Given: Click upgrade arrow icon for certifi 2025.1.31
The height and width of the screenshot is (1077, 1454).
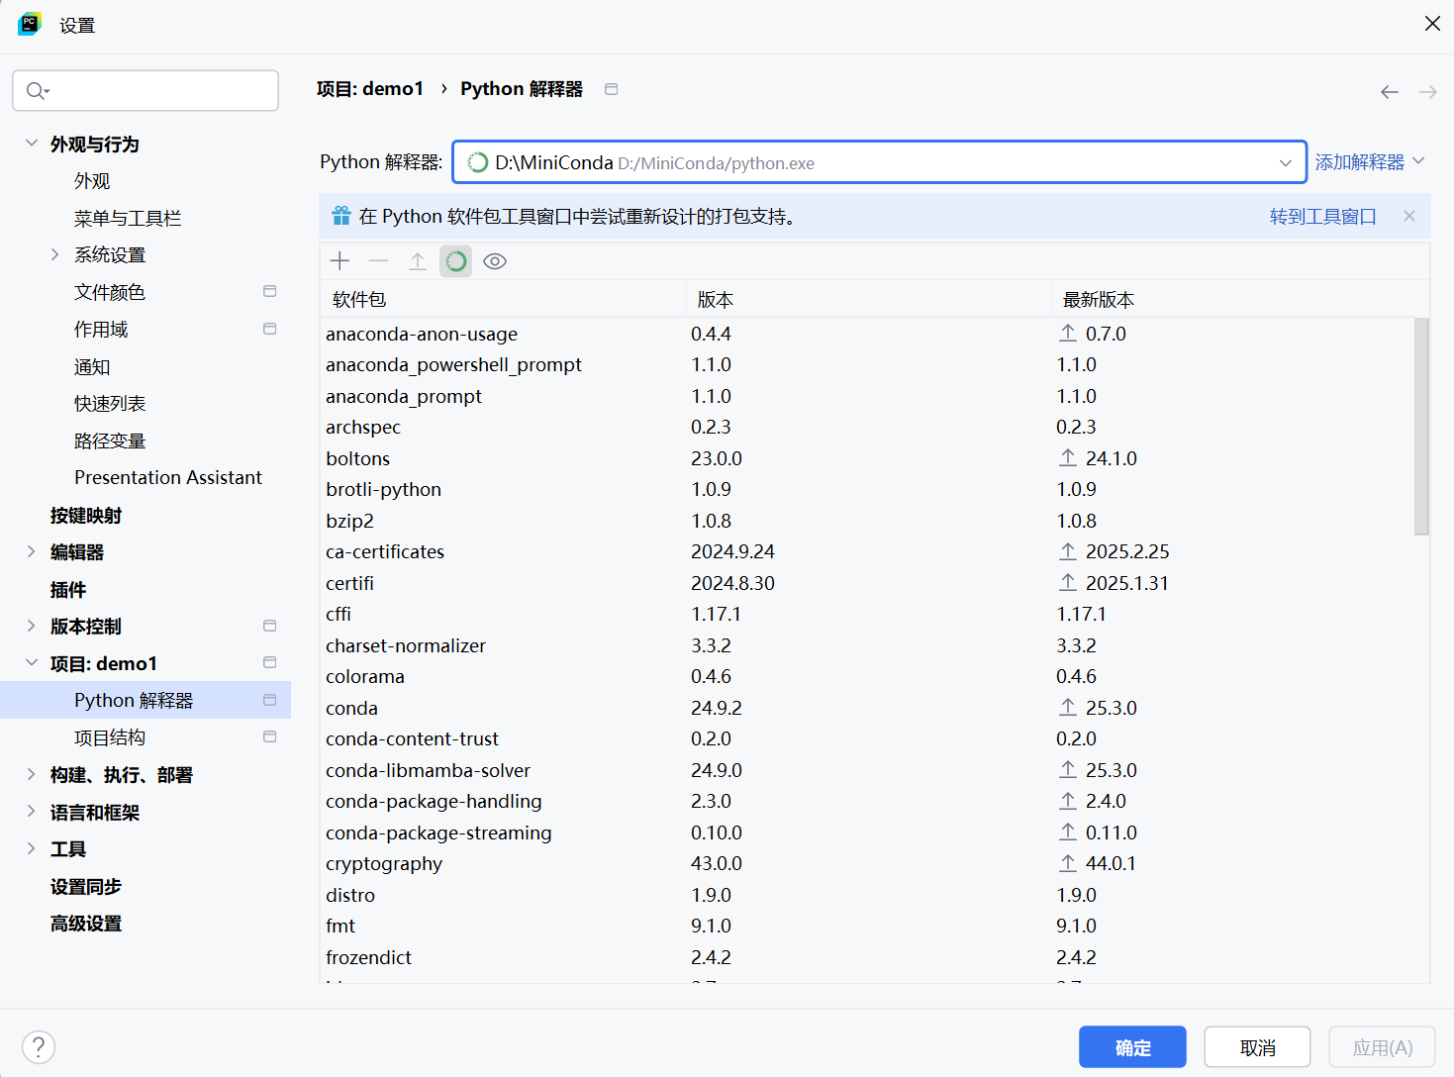Looking at the screenshot, I should (1068, 583).
